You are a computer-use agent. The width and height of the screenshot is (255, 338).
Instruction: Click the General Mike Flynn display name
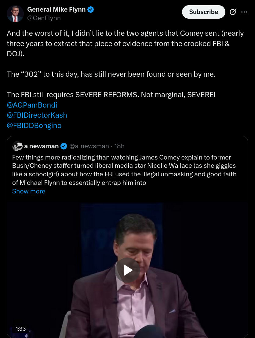point(56,9)
